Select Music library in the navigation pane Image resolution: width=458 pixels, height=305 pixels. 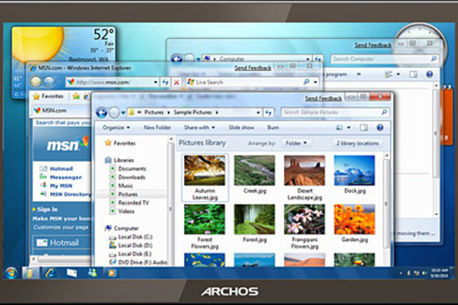point(125,186)
